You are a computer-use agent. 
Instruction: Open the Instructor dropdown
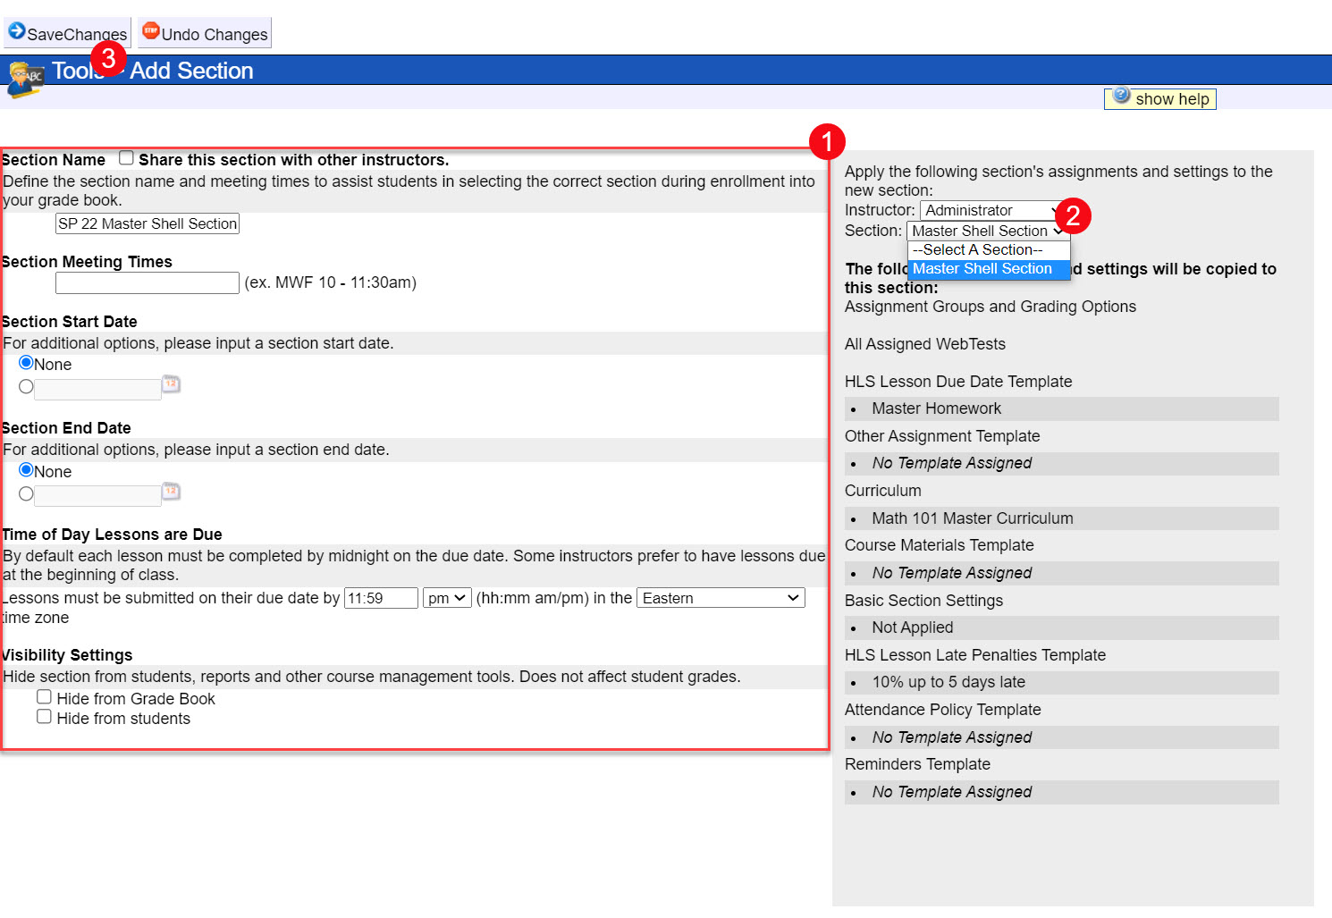(x=988, y=211)
